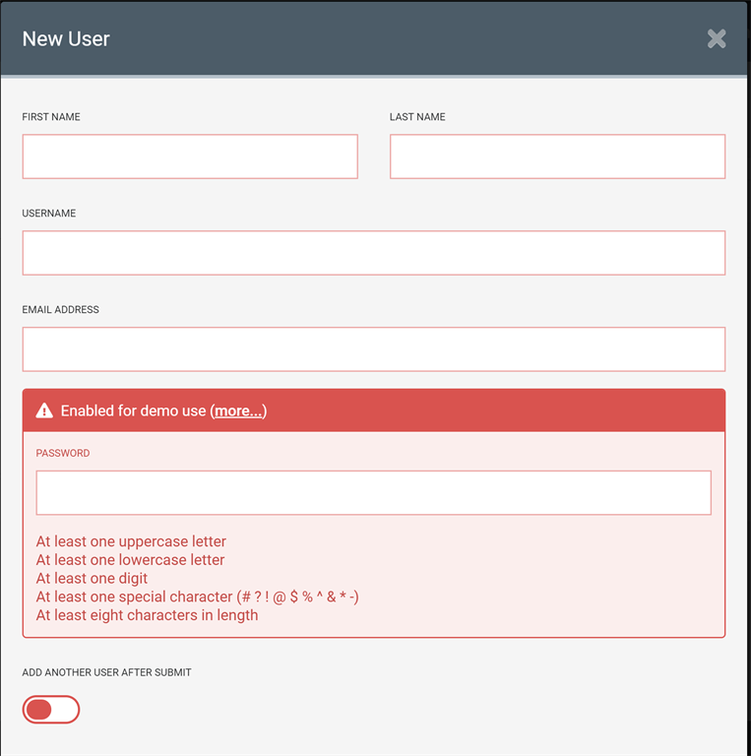Click into the Last Name field
The image size is (751, 756).
(557, 157)
